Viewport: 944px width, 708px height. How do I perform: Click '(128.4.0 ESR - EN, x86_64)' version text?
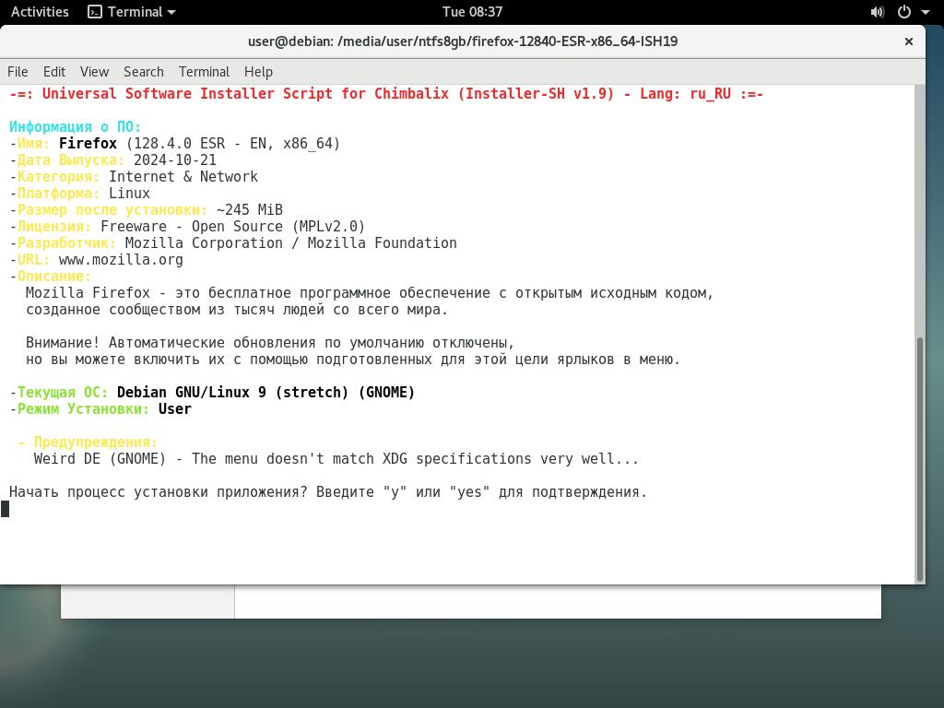(233, 143)
